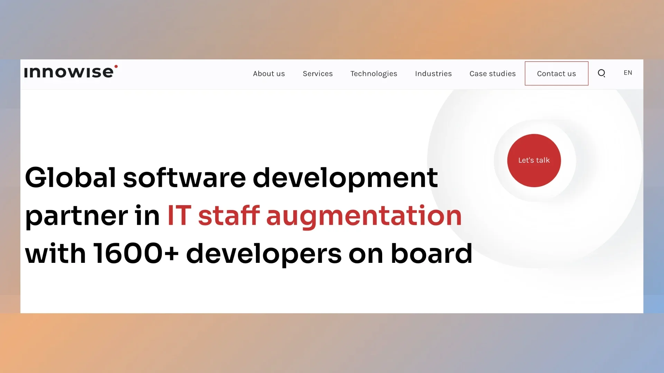Viewport: 664px width, 373px height.
Task: Click the word developers in the last line
Action: [264, 254]
